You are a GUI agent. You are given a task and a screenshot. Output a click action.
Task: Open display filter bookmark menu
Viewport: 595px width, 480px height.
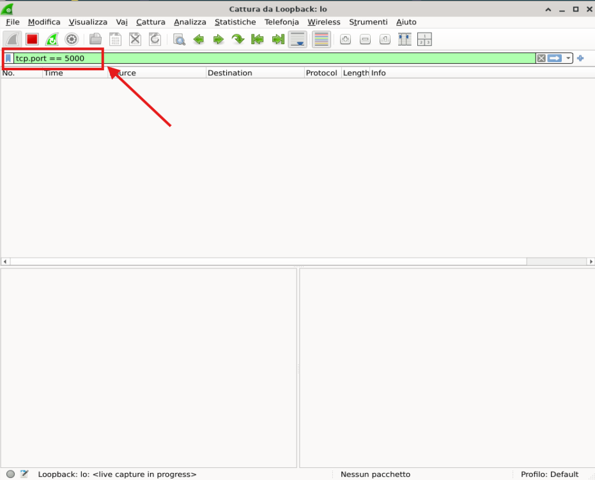click(8, 58)
